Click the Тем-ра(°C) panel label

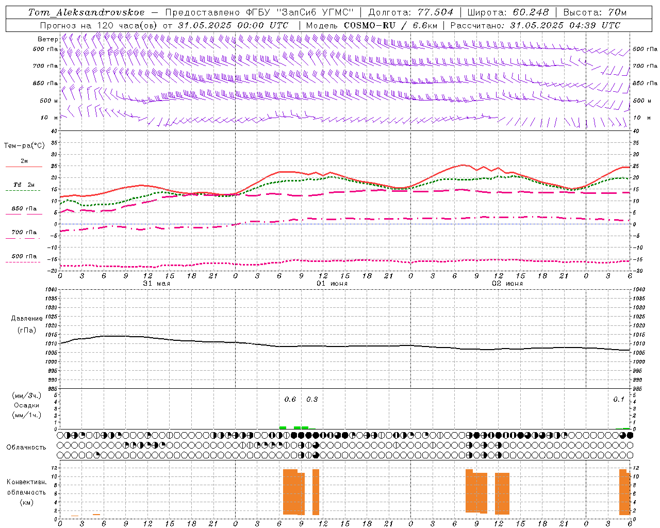pyautogui.click(x=24, y=146)
